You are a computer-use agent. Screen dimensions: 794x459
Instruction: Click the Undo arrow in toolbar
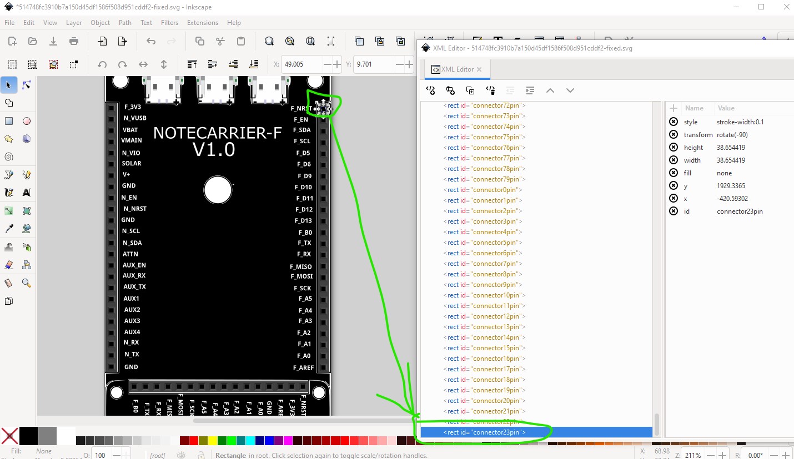click(151, 41)
